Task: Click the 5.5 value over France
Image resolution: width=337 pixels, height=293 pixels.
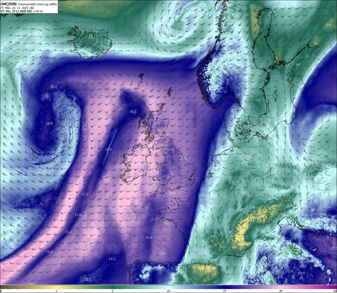Action: (218, 219)
